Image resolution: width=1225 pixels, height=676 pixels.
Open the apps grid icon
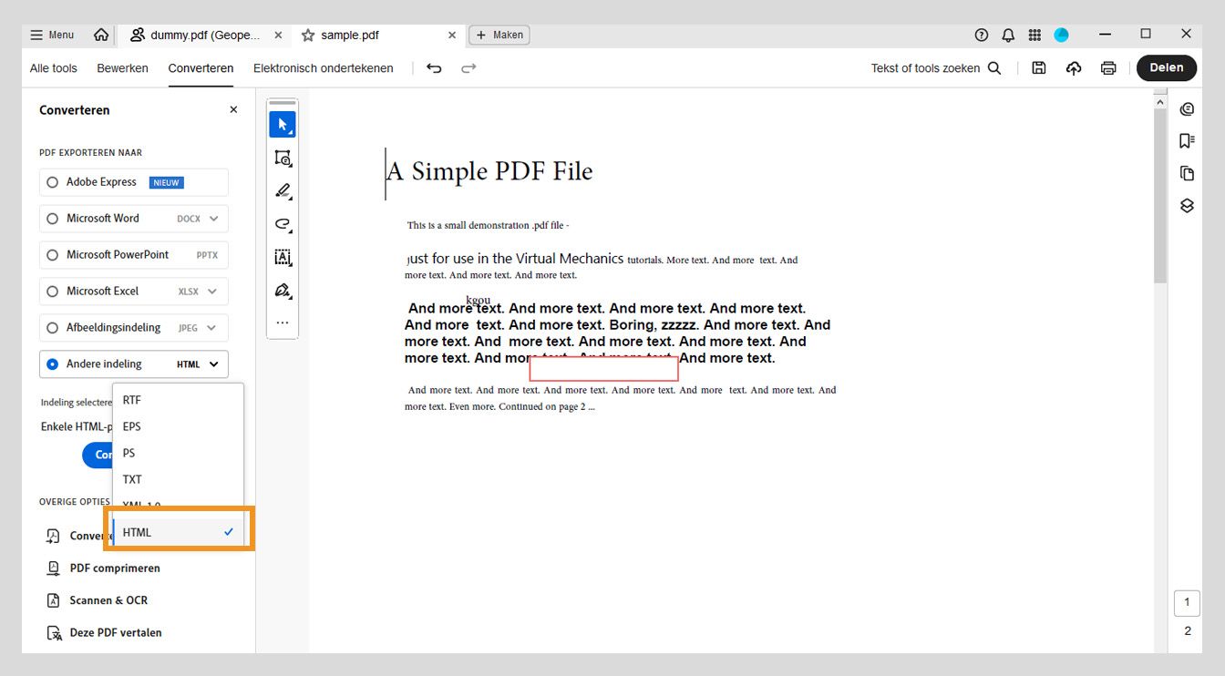pos(1035,35)
